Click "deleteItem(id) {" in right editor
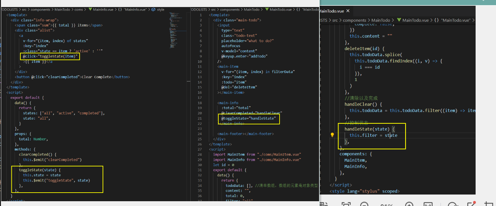The width and height of the screenshot is (496, 206). (365, 48)
